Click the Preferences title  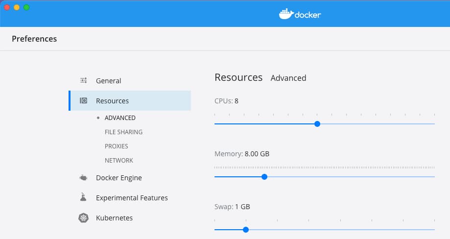[34, 39]
